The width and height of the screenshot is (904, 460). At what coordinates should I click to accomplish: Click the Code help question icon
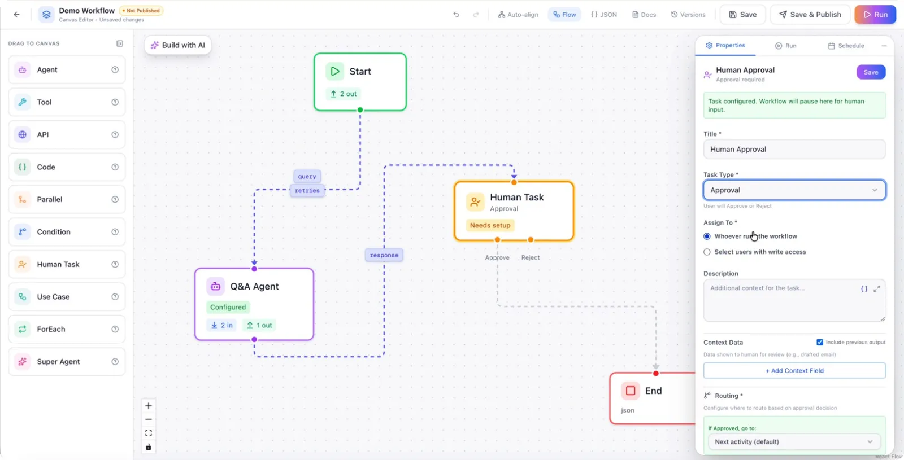tap(115, 167)
